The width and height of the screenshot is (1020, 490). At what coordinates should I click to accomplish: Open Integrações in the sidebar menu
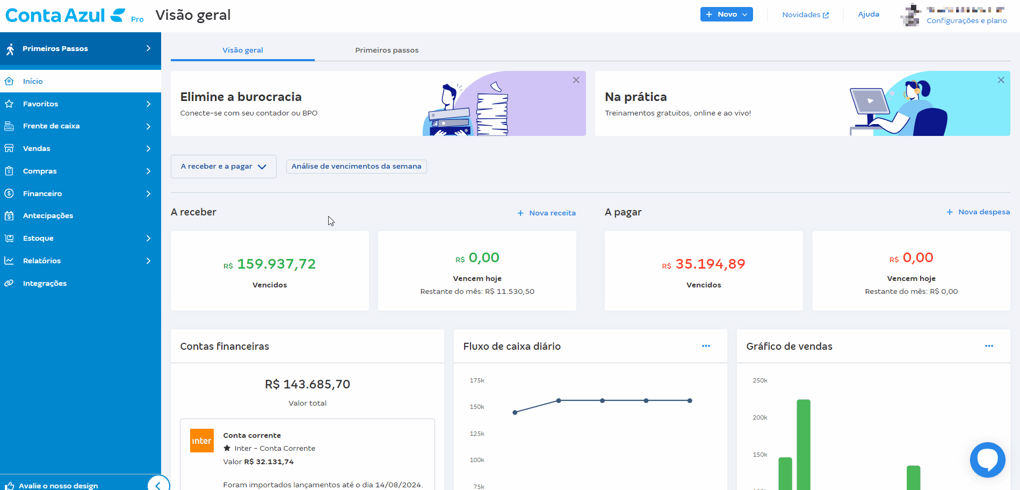(81, 283)
